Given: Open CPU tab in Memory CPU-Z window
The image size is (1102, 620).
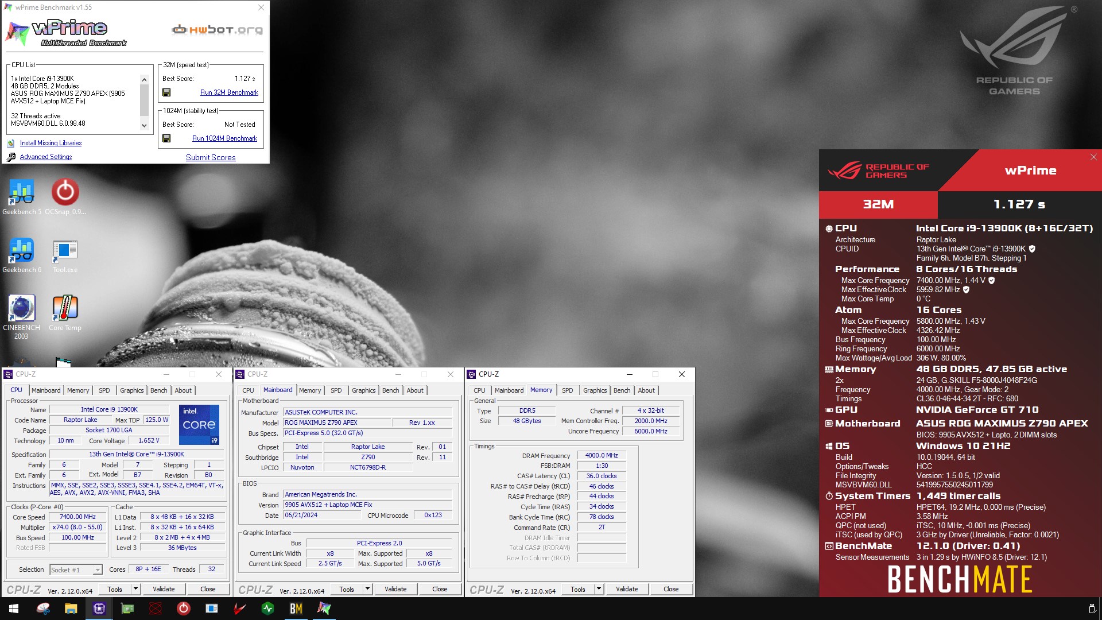Looking at the screenshot, I should point(479,390).
